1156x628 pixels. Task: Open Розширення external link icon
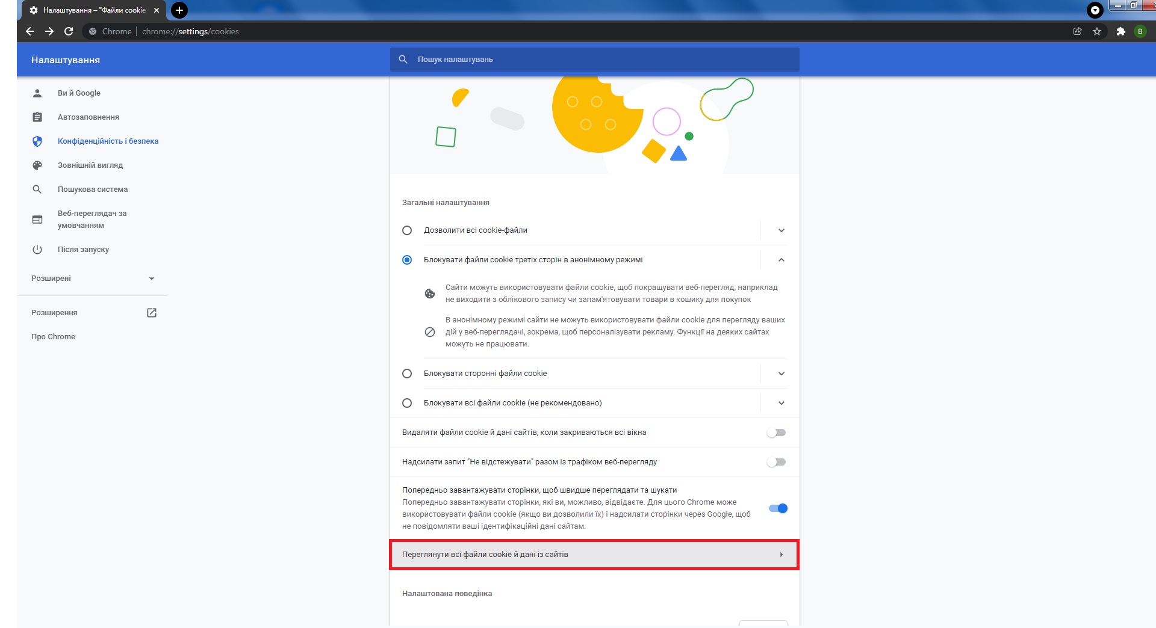coord(152,313)
